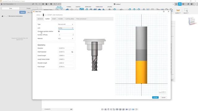Select the Utilities ribbon tab
The height and width of the screenshot is (111, 198).
point(110,7)
